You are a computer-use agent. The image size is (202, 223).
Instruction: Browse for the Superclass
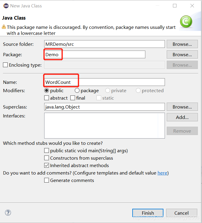[x=182, y=107]
